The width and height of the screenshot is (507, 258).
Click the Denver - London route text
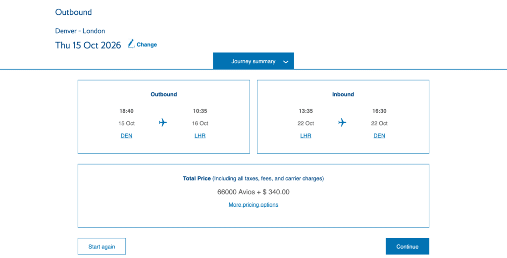click(x=80, y=31)
